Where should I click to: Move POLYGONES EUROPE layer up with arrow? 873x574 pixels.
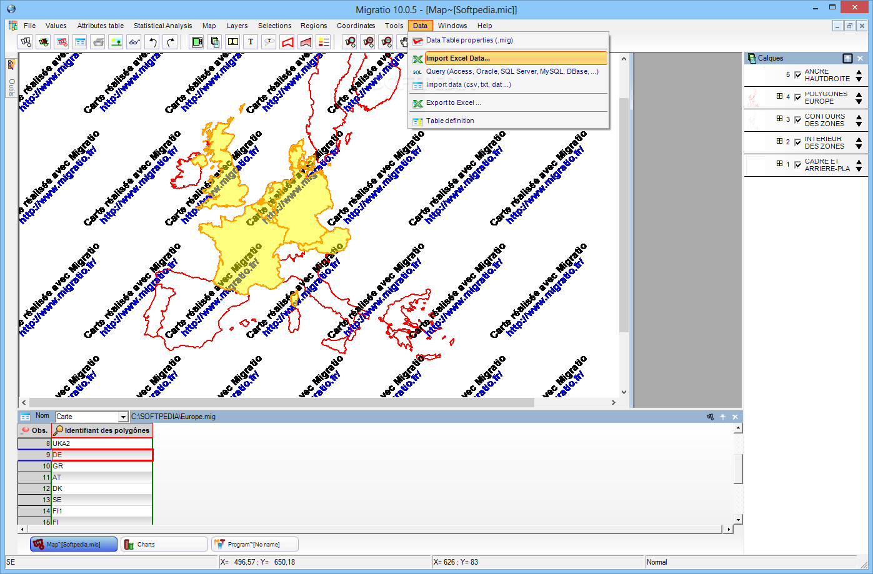coord(859,94)
